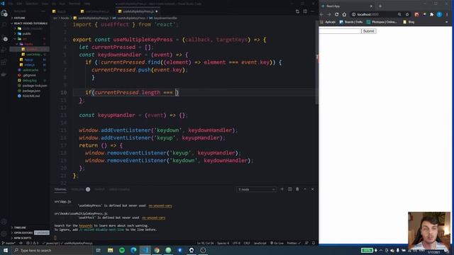Image resolution: width=454 pixels, height=255 pixels.
Task: Open the Run and Debug view icon
Action: click(4, 50)
